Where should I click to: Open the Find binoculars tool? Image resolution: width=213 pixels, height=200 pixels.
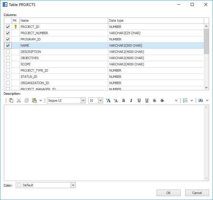pos(200,100)
